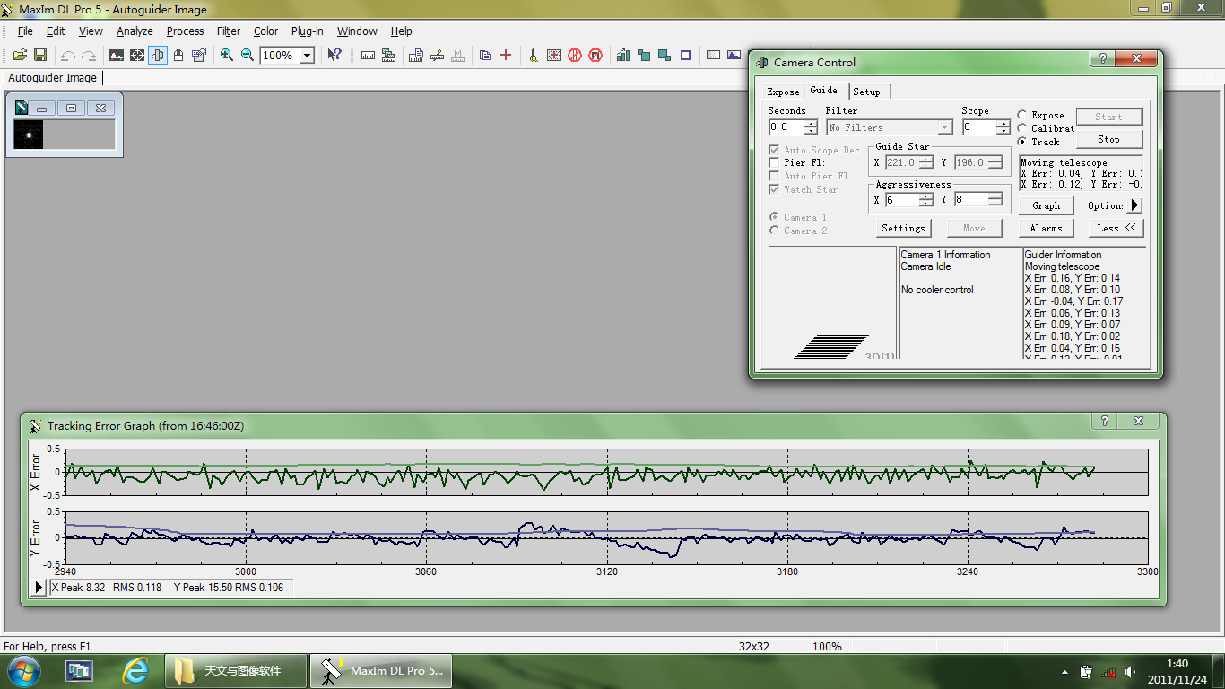Click the Alarms button
Viewport: 1225px width, 689px height.
(1046, 228)
